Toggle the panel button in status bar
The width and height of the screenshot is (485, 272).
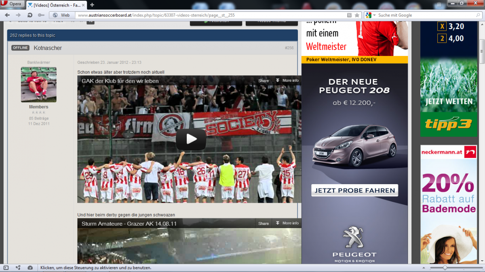(6, 268)
